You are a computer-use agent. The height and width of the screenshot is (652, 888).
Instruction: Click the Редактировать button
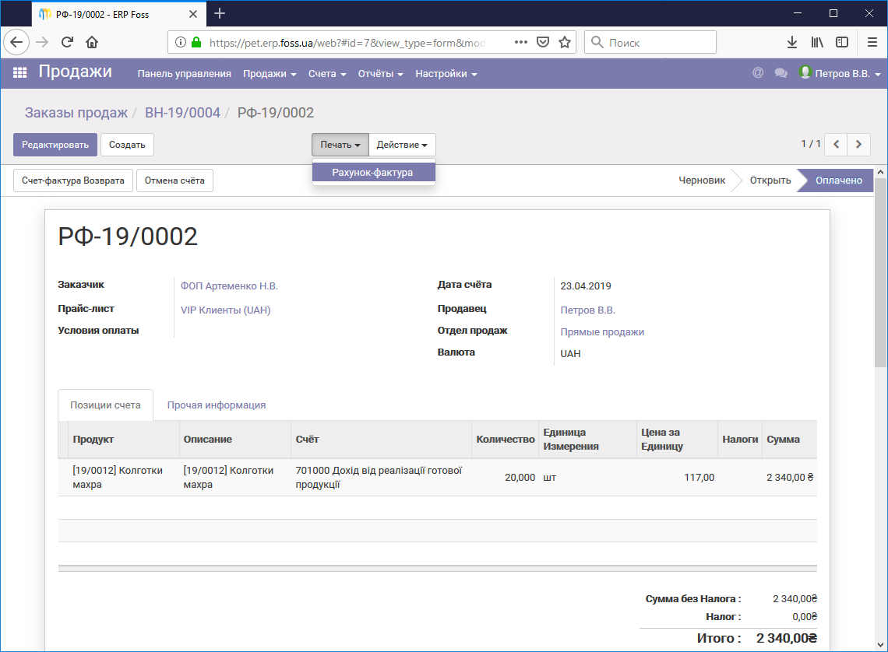point(55,145)
